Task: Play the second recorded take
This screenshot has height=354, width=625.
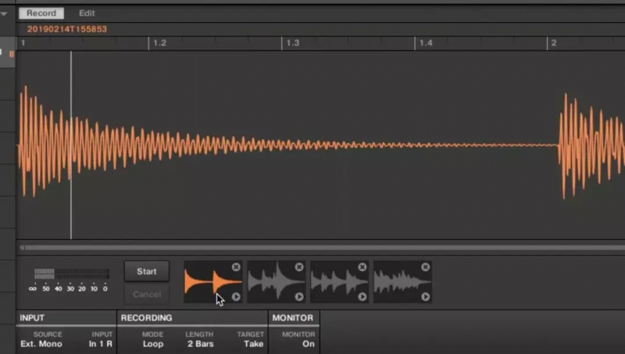Action: [299, 297]
